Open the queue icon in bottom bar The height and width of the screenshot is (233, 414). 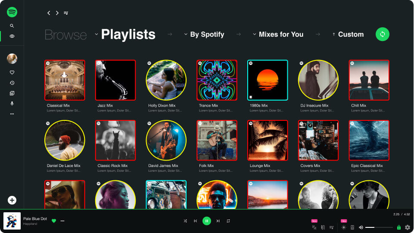(332, 227)
